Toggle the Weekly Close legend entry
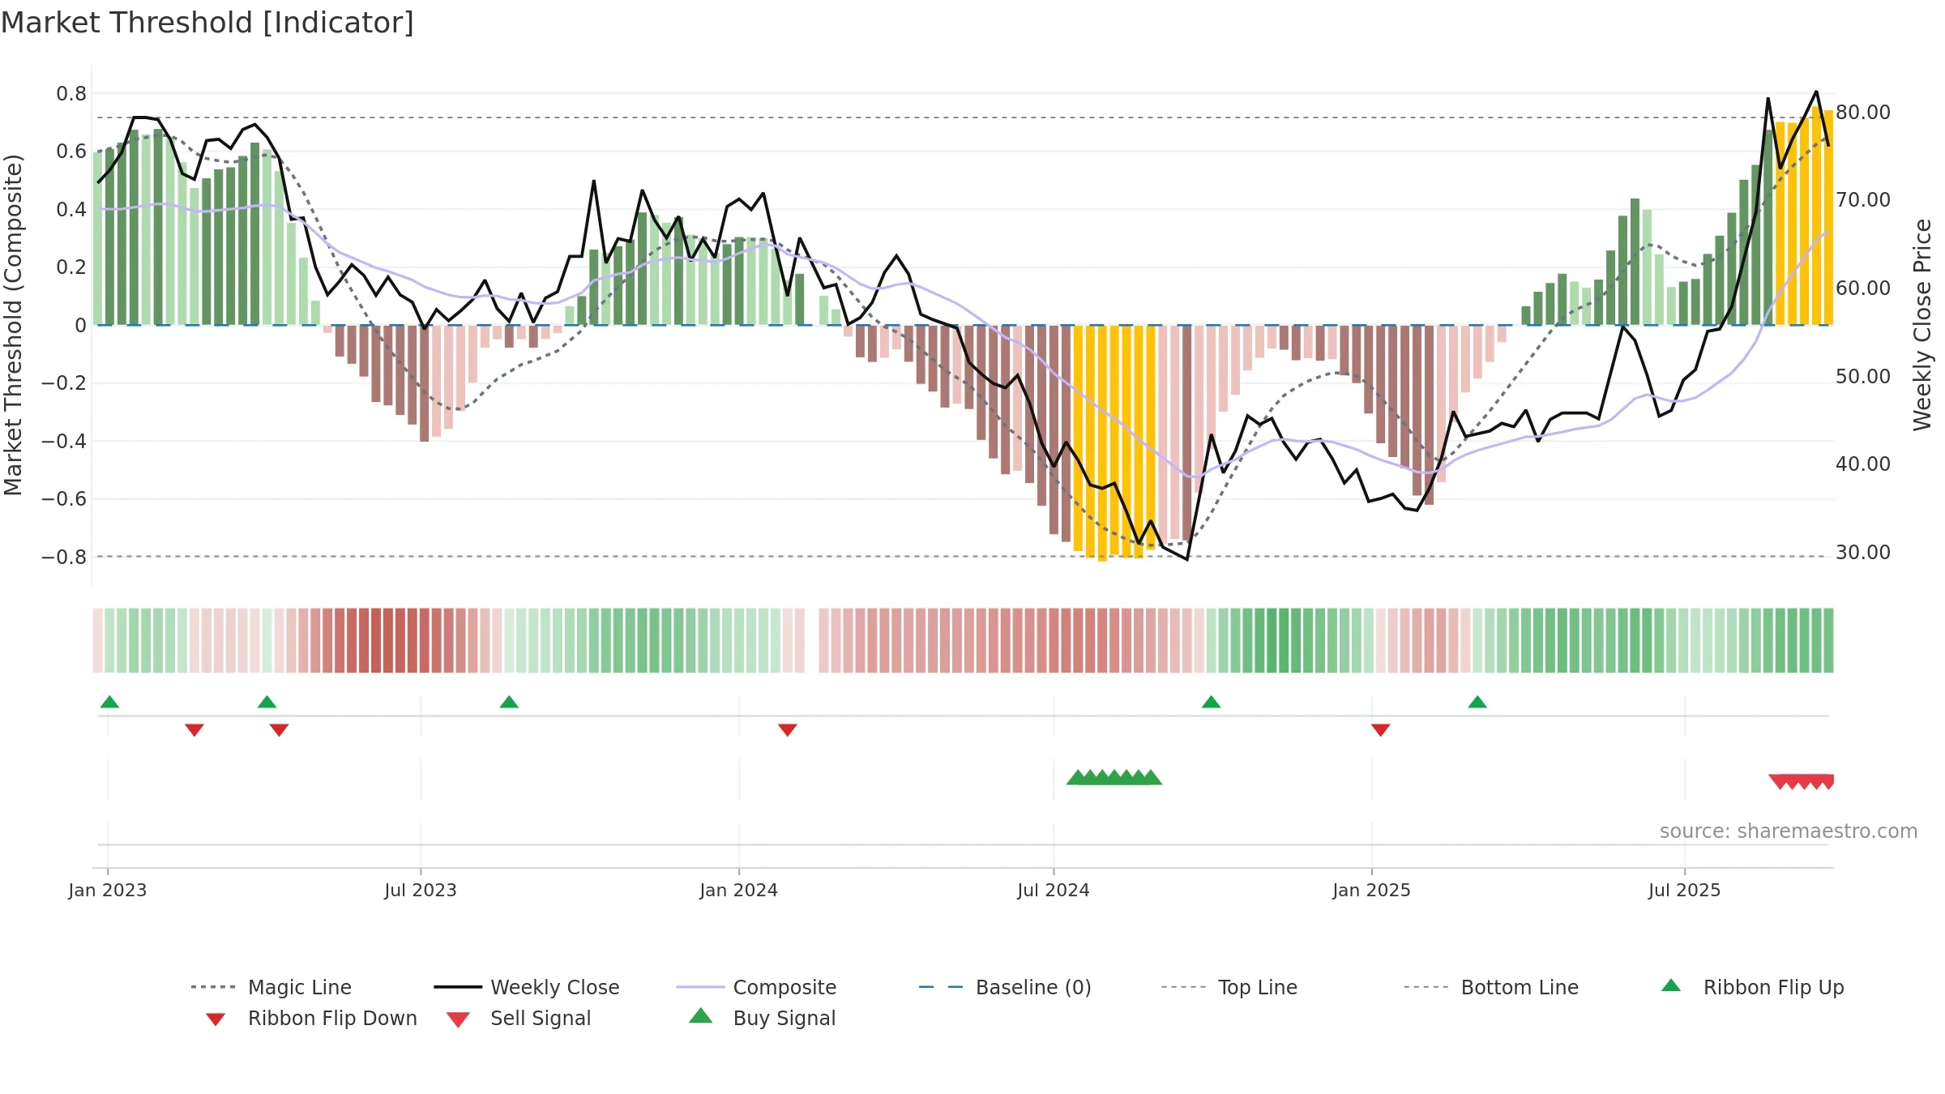Screen dimensions: 1945x1094 [x=526, y=987]
